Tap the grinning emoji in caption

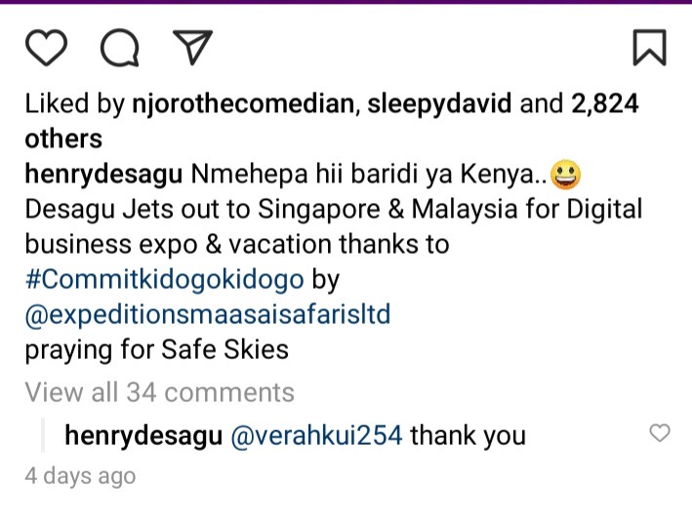[x=566, y=175]
